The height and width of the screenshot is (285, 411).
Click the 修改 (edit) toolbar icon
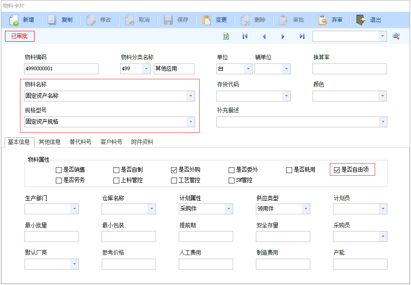click(91, 20)
